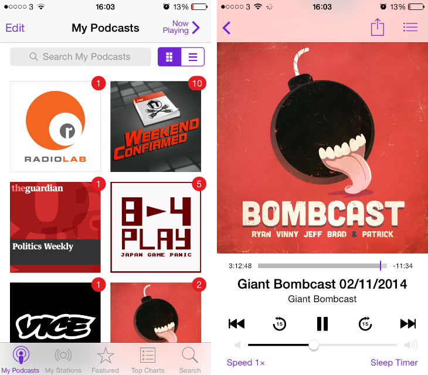Tap the Search My Podcasts field
Screen dimensions: 428x375
pyautogui.click(x=80, y=57)
